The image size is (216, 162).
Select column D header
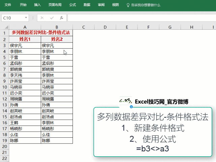coord(105,27)
